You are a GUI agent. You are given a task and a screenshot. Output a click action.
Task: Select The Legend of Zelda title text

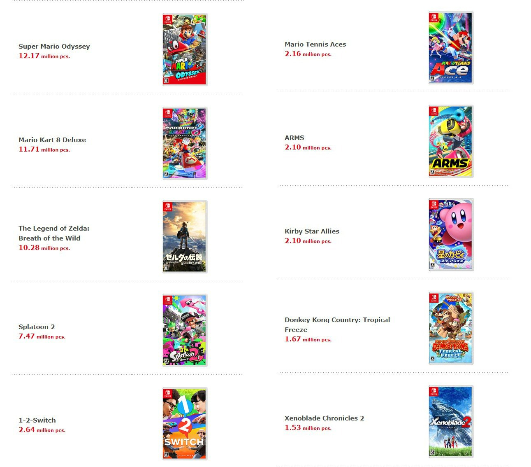tap(54, 233)
